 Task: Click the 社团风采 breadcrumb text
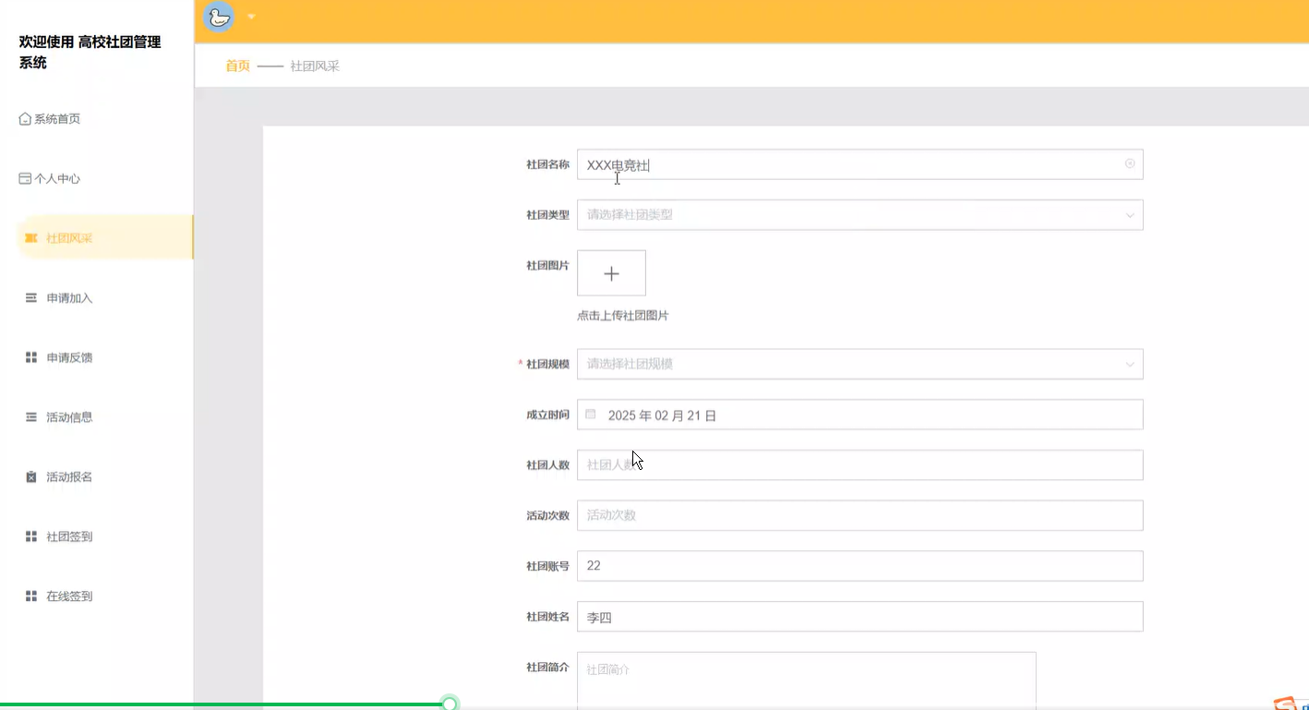point(315,66)
